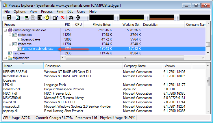213x123 pixels.
Task: Toggle the Show Lower Pane toolbar icon
Action: point(40,18)
